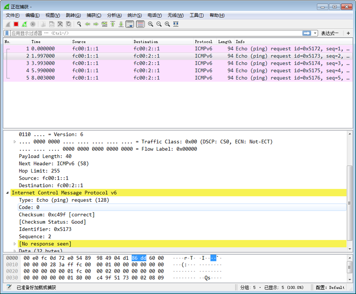The image size is (356, 294).
Task: Open the 无线(W) menu
Action: [x=175, y=15]
